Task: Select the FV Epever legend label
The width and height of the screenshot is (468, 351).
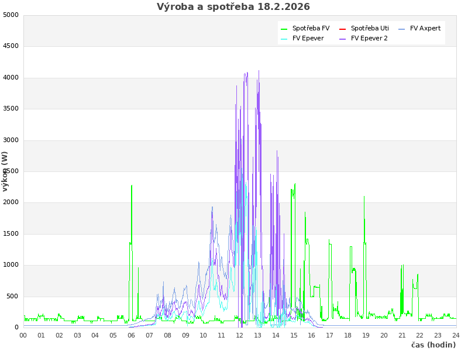Action: [308, 39]
